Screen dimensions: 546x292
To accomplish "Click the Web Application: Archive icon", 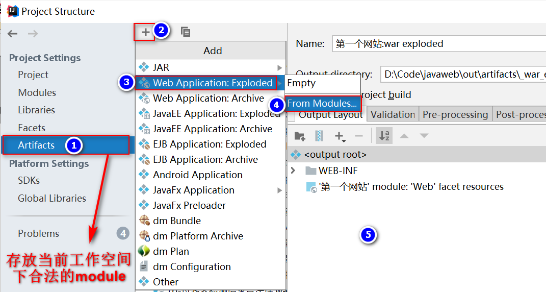I will coord(144,98).
